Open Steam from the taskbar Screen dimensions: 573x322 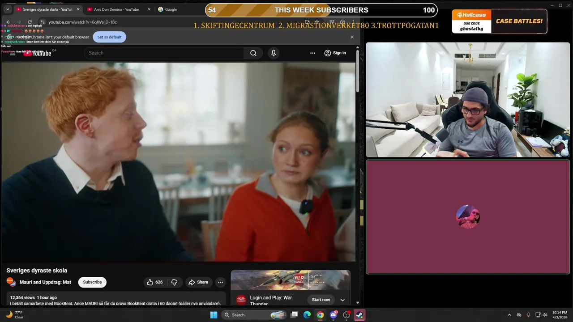(x=359, y=315)
